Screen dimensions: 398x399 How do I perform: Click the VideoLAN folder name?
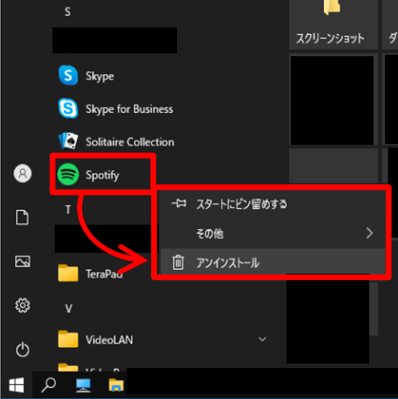109,340
